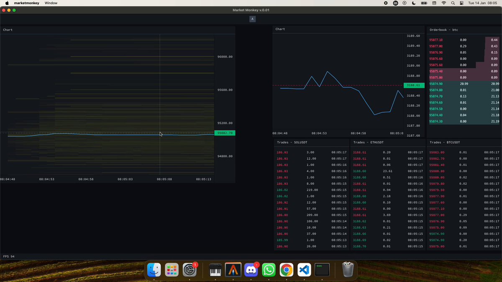Click the 96000.00 price axis label

[x=225, y=57]
